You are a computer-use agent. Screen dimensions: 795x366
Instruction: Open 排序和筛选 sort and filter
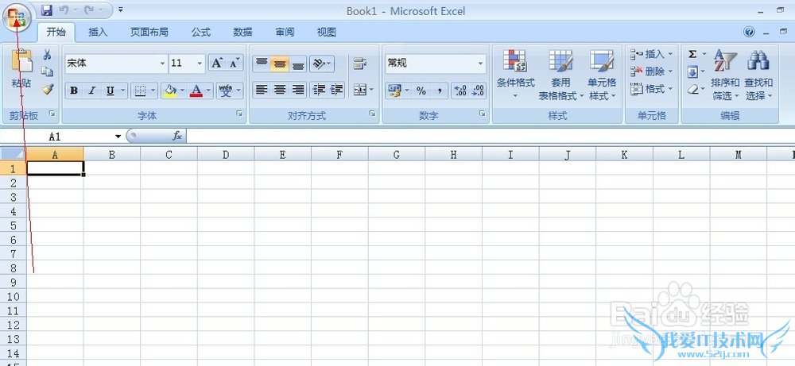(x=725, y=74)
